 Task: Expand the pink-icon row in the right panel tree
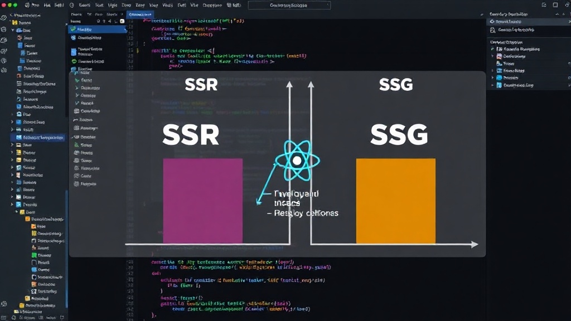[x=492, y=56]
